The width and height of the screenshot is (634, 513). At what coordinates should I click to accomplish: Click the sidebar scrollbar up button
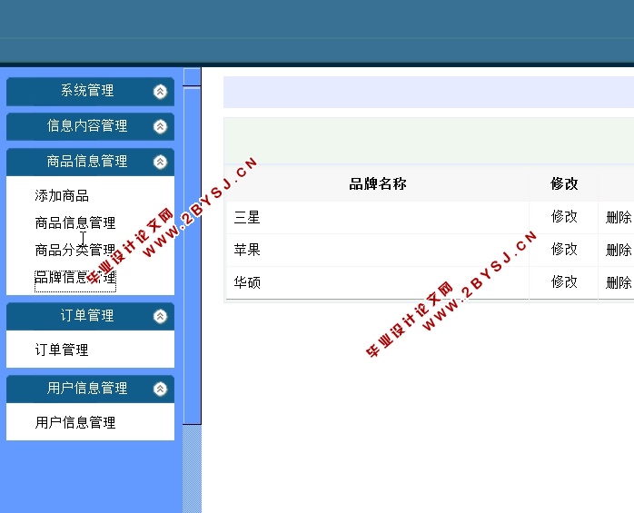pos(192,77)
